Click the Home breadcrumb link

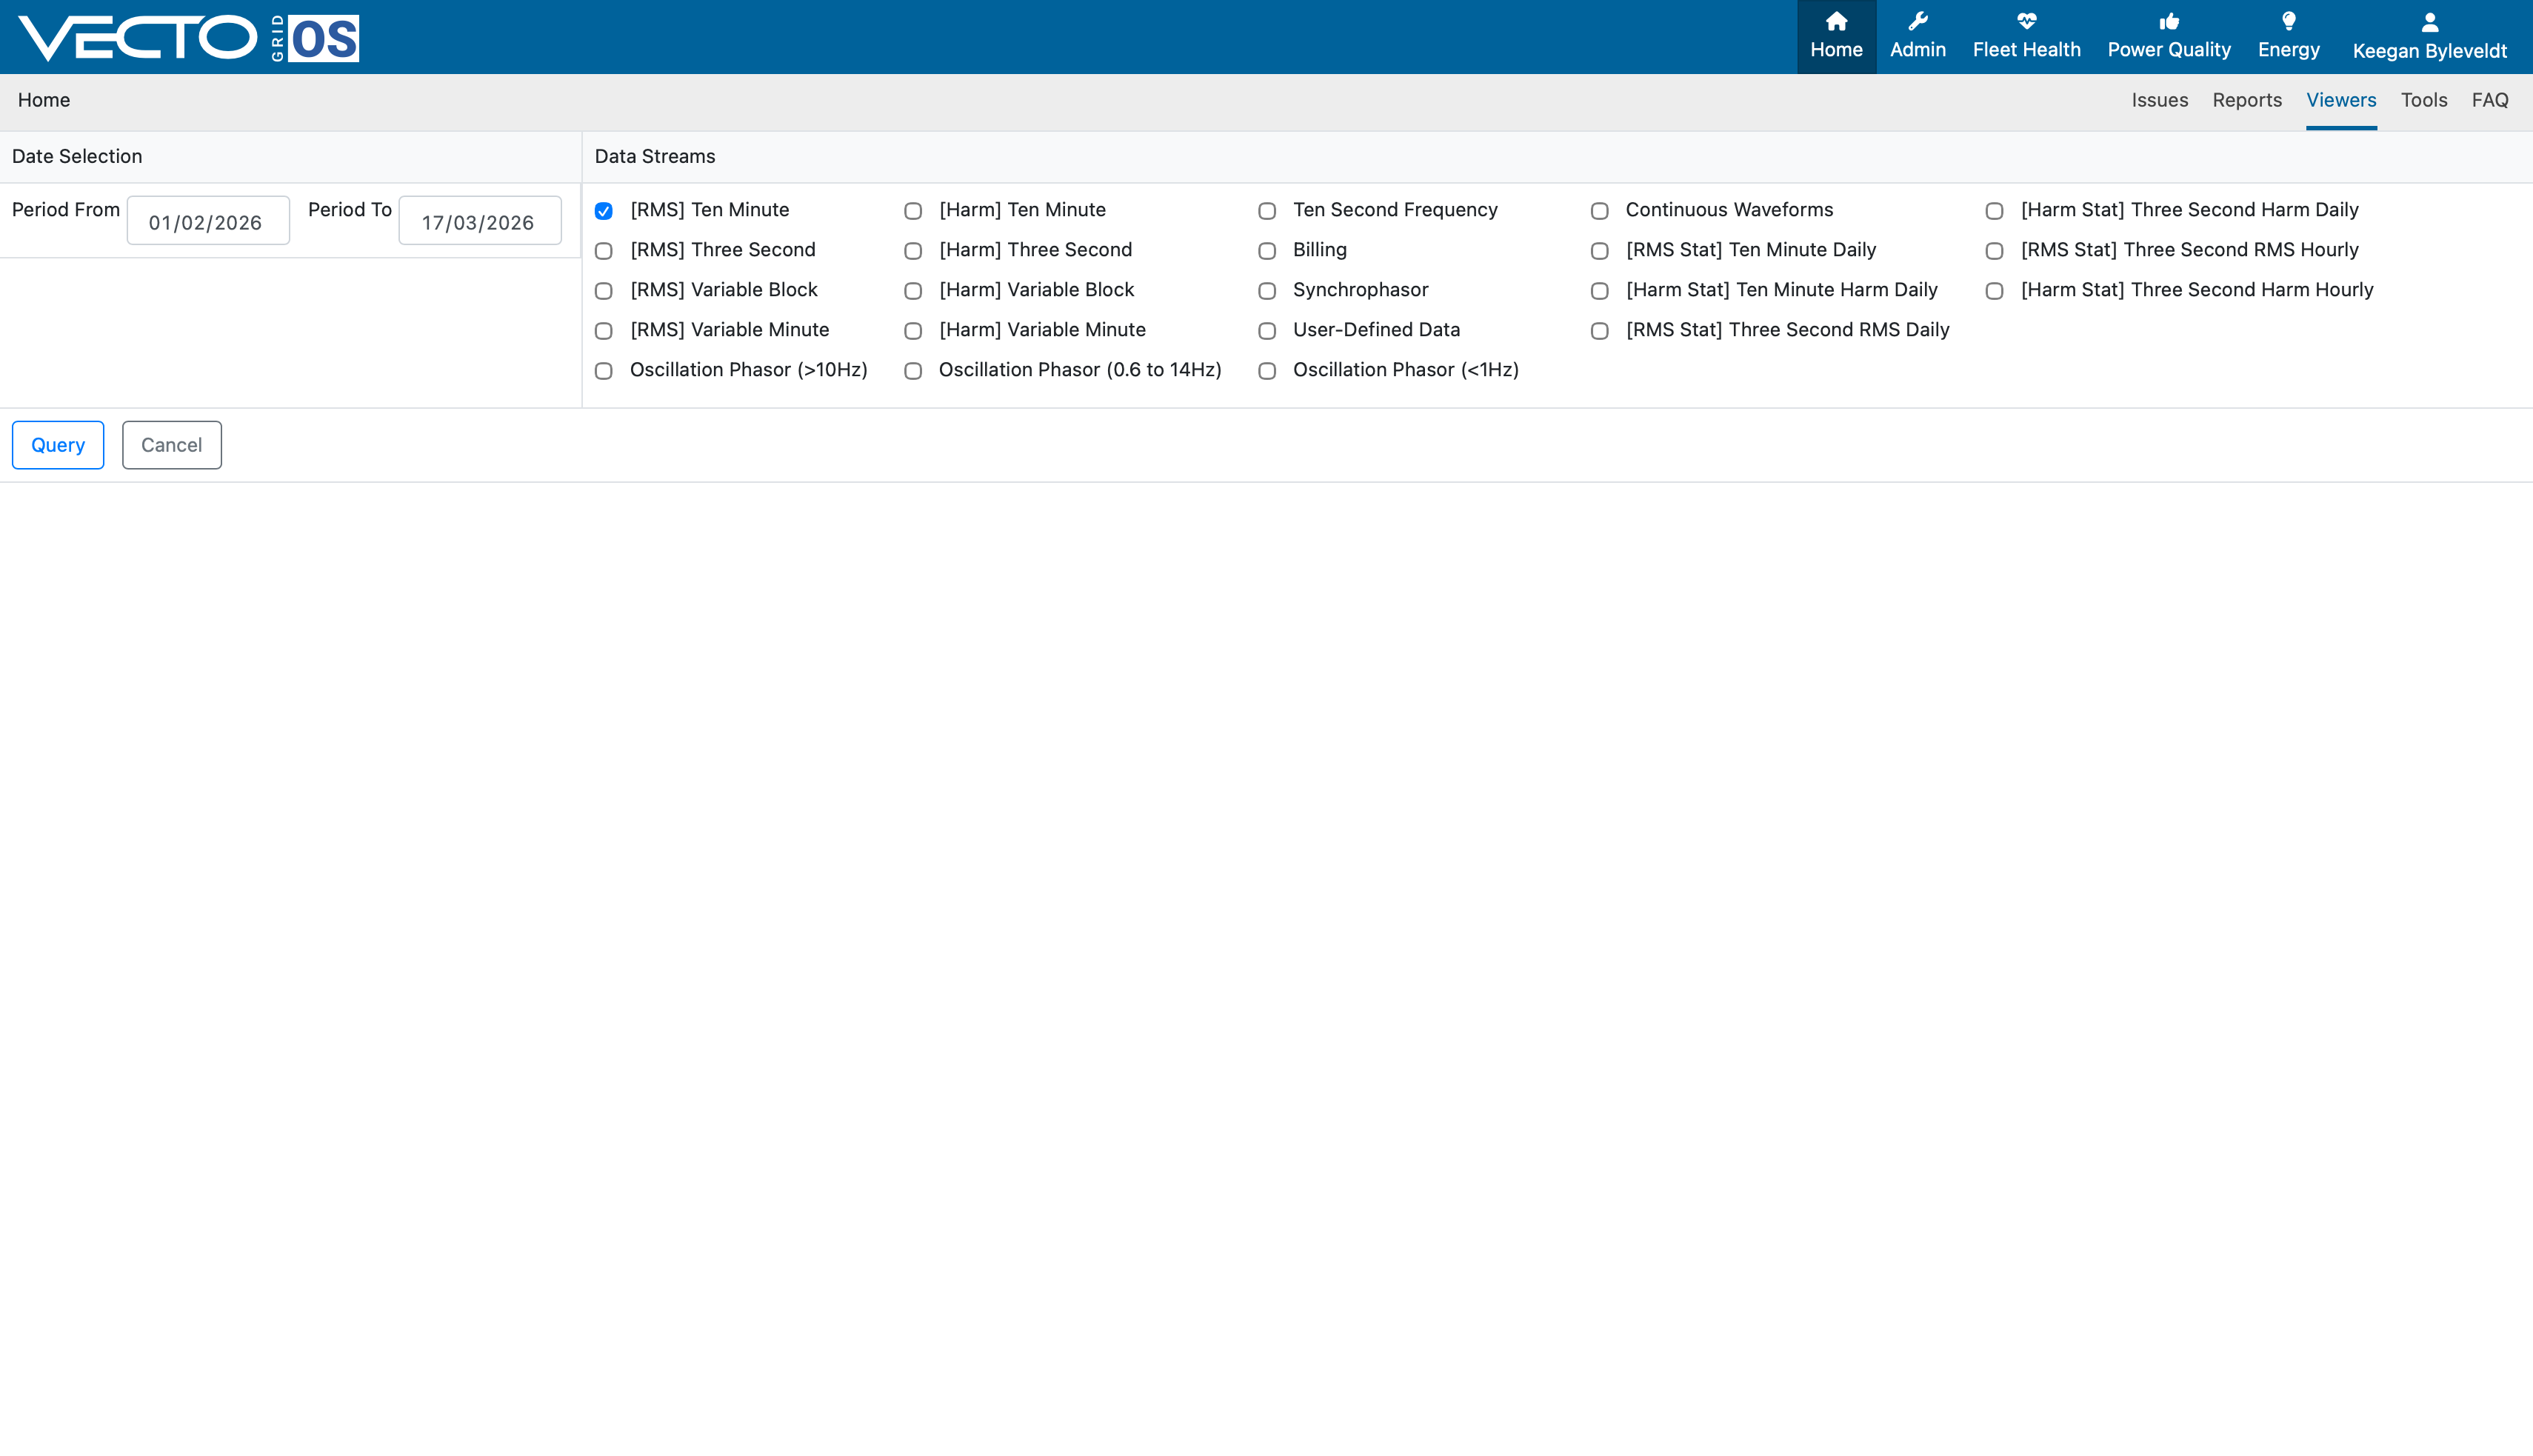[x=44, y=100]
